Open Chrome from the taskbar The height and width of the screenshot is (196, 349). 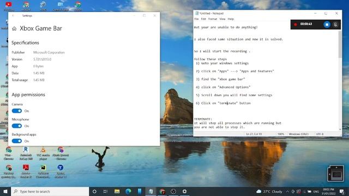(162, 191)
